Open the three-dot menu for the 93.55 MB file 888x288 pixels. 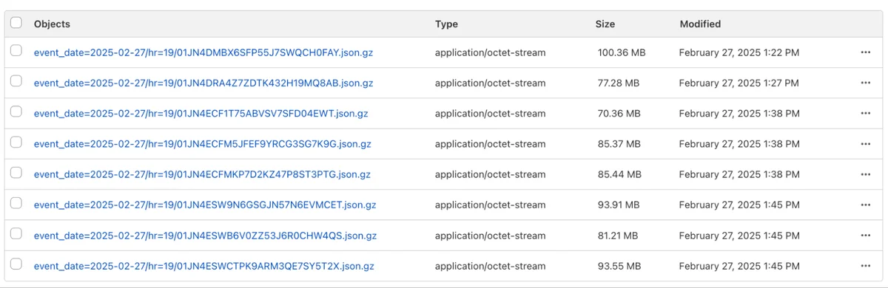(x=865, y=265)
